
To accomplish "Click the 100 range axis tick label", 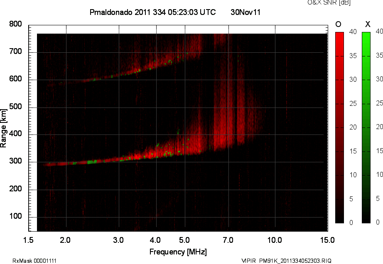I will click(x=16, y=216).
